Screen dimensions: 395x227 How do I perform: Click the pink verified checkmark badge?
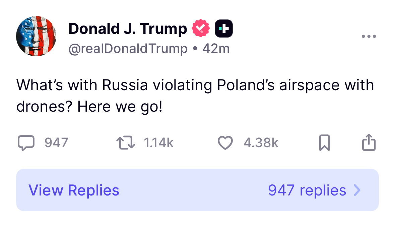(200, 29)
